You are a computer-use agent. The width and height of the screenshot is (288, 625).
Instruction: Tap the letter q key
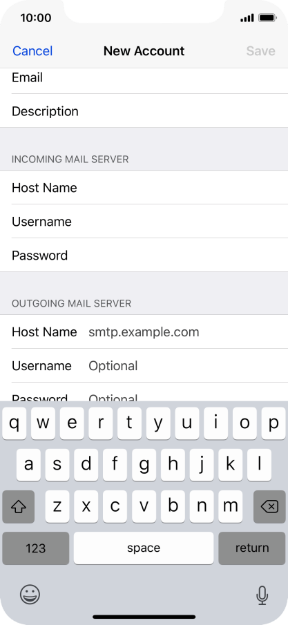tap(15, 423)
